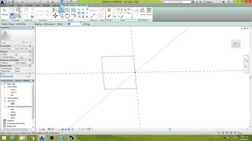Viewport: 252px width, 141px height.
Task: Open the Annotate ribbon tab
Action: (29, 5)
